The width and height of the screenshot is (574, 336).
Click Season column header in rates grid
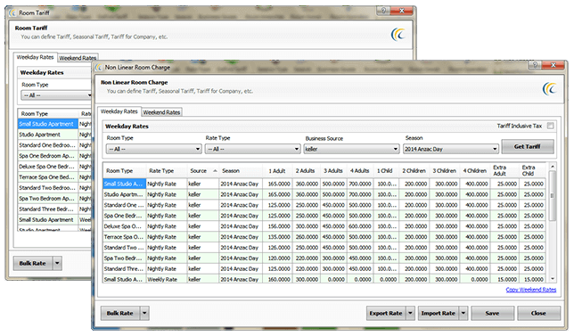click(241, 171)
